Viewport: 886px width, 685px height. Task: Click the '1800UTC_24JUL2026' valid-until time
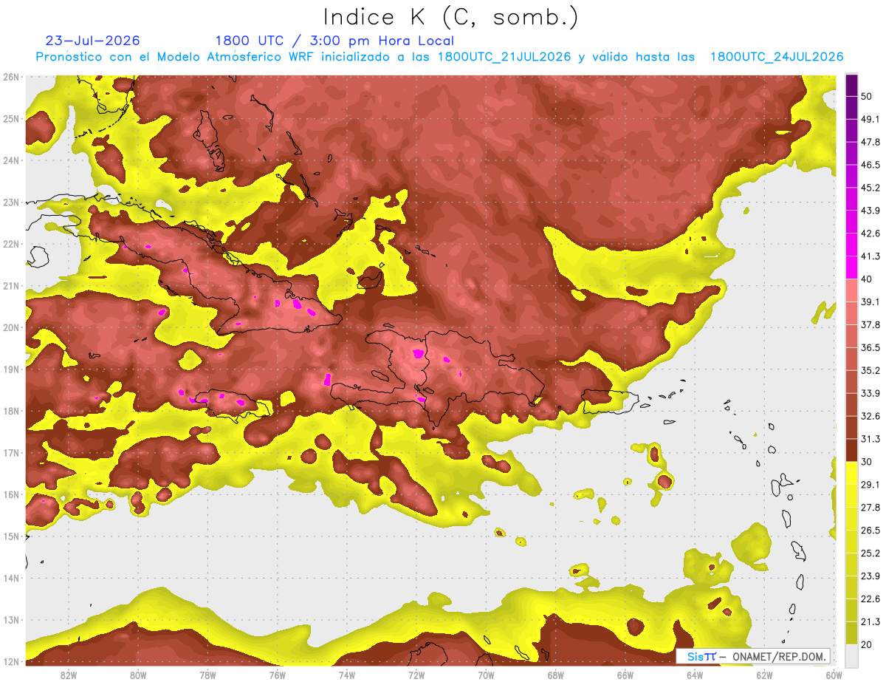point(777,57)
